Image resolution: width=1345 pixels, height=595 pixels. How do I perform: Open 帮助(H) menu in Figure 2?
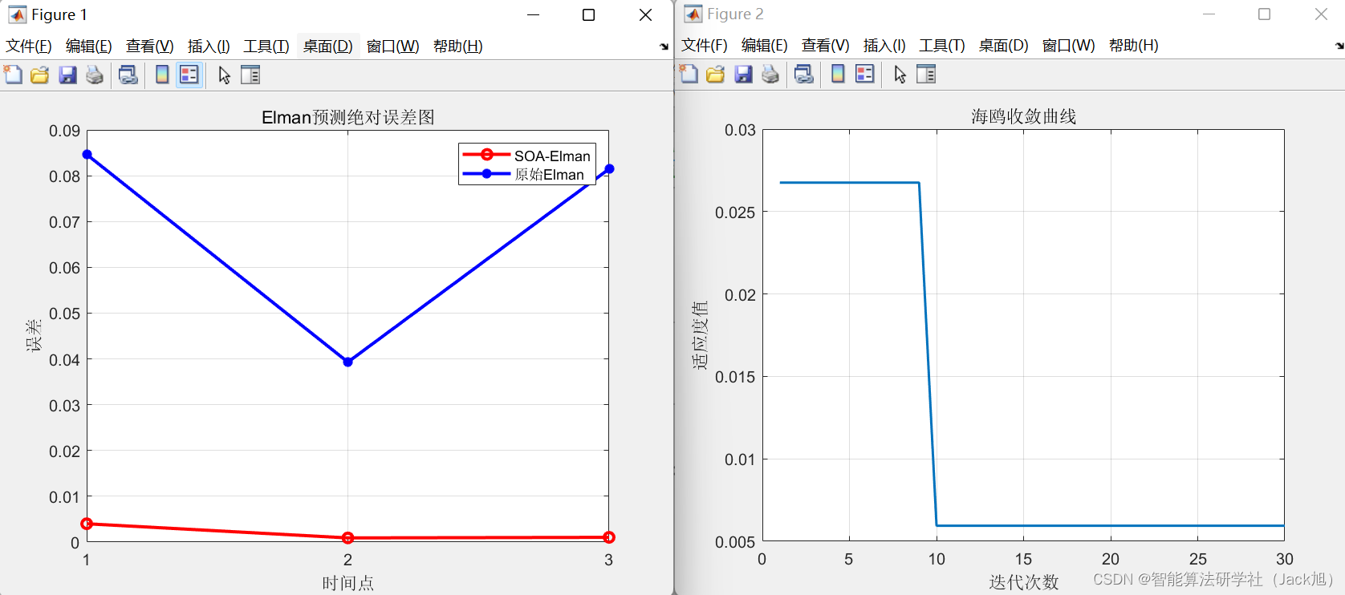pyautogui.click(x=1134, y=46)
